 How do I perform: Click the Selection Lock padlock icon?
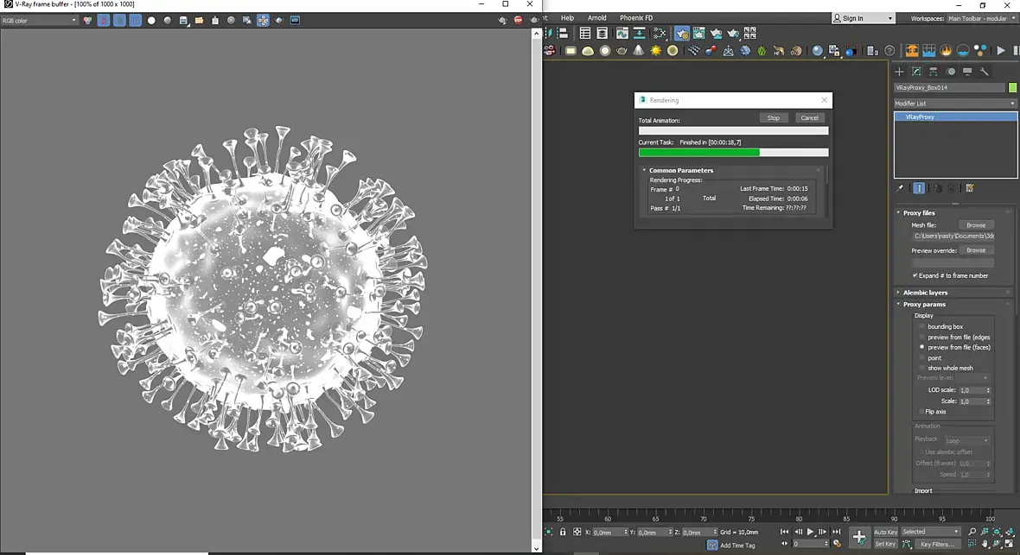coord(563,532)
